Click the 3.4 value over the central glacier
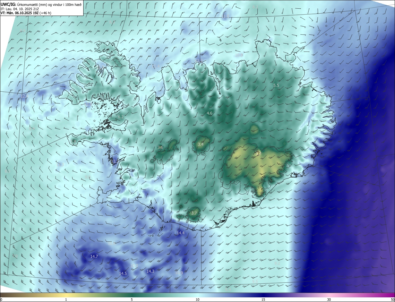Screen dimensions: 395x302 click(x=201, y=144)
